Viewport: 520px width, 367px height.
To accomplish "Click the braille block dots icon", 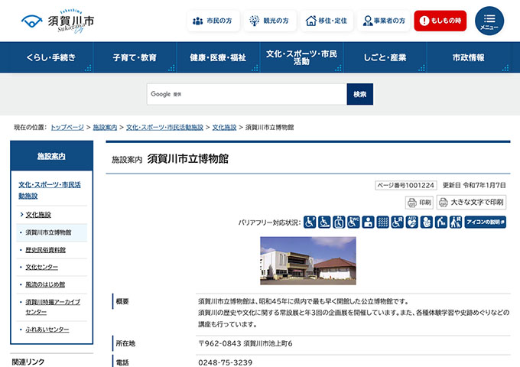I will point(382,222).
